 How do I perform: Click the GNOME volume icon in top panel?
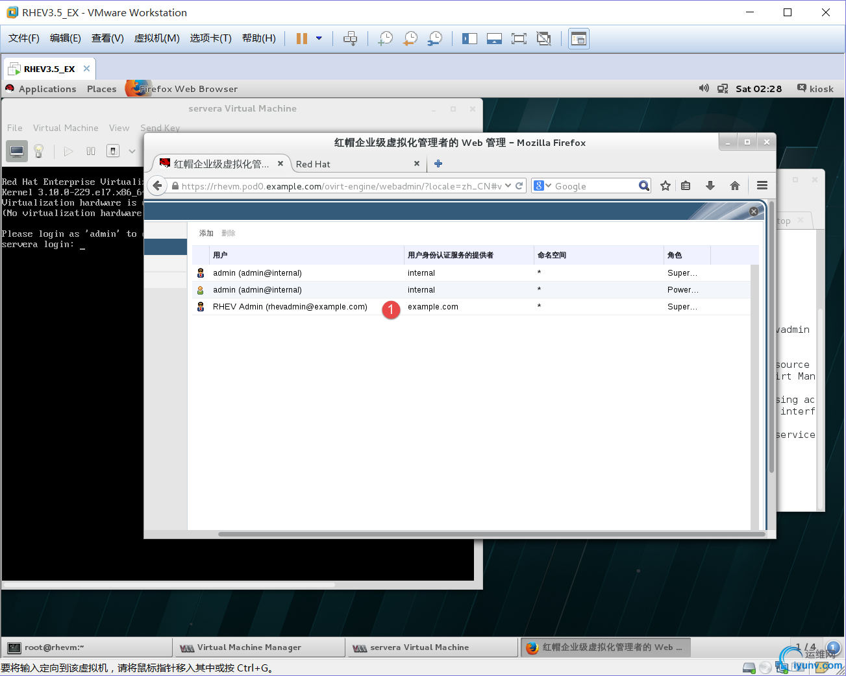704,88
